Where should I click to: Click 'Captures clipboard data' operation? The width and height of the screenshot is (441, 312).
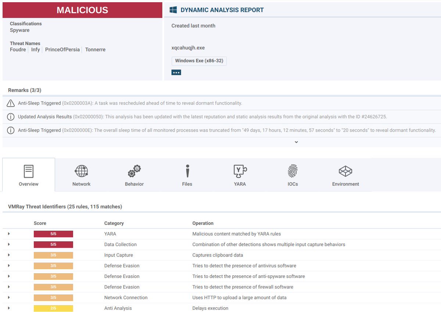coord(218,255)
